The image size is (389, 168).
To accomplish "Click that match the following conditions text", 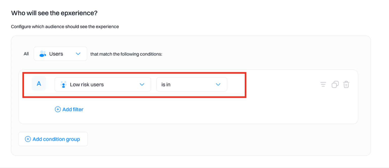I will pos(126,54).
